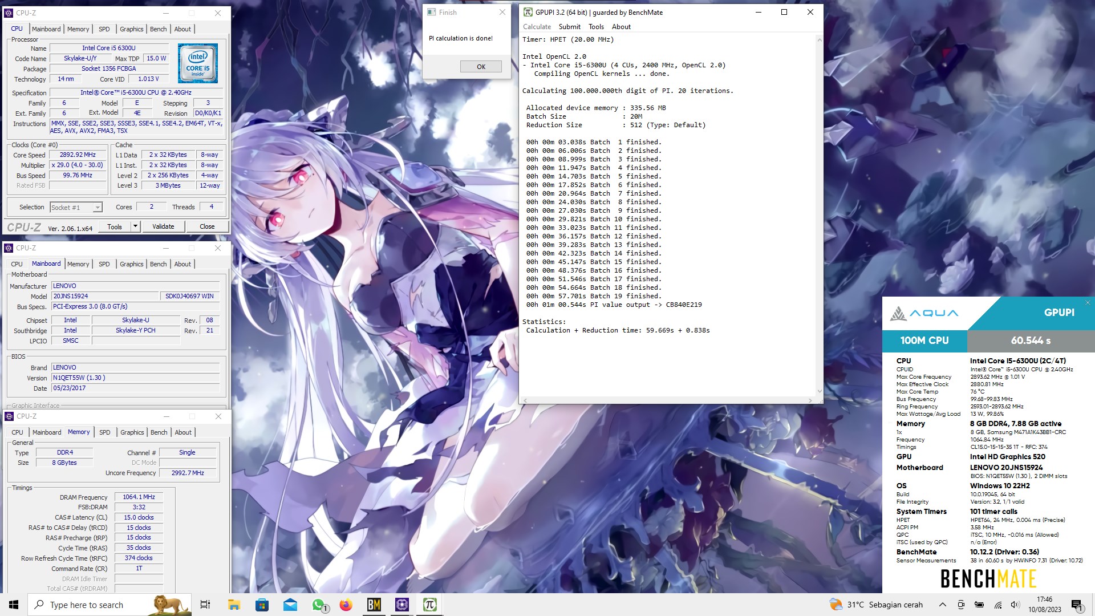Click the Validate button in CPU-Z
Screen dimensions: 1095x616
pyautogui.click(x=163, y=226)
